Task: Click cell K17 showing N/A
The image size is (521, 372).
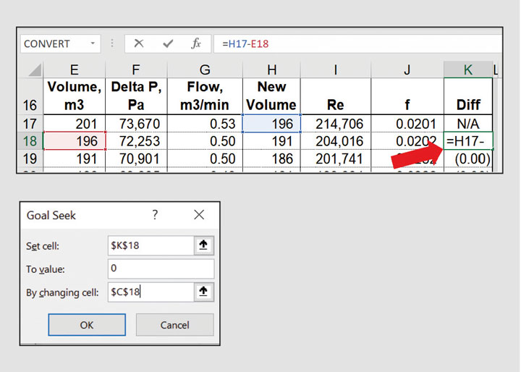Action: tap(468, 124)
